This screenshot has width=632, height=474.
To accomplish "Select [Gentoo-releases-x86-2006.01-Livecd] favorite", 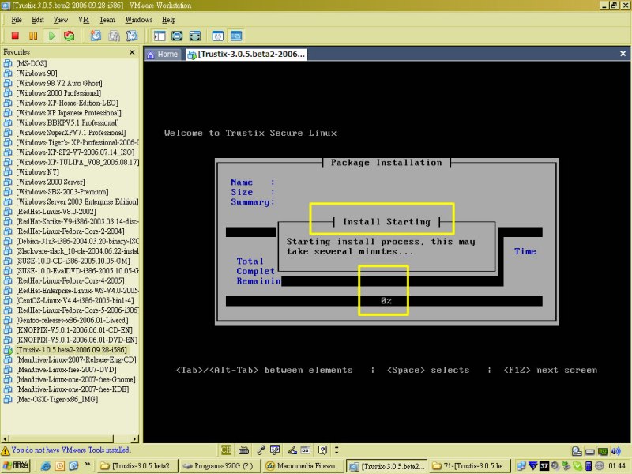I will (x=72, y=320).
